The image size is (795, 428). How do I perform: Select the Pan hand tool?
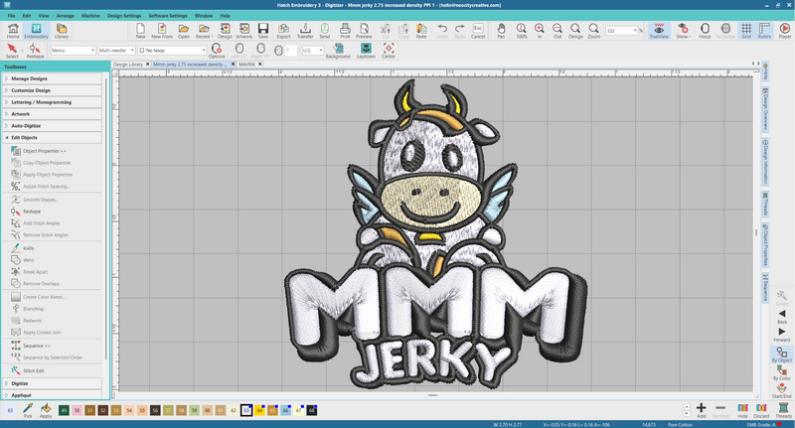coord(501,31)
